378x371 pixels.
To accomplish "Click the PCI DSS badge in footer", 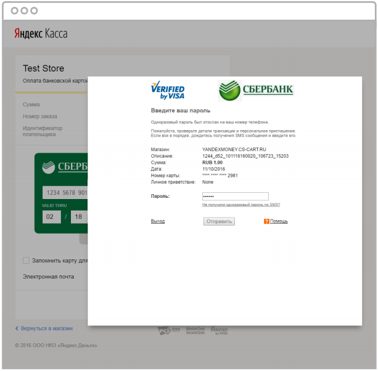I will click(169, 330).
